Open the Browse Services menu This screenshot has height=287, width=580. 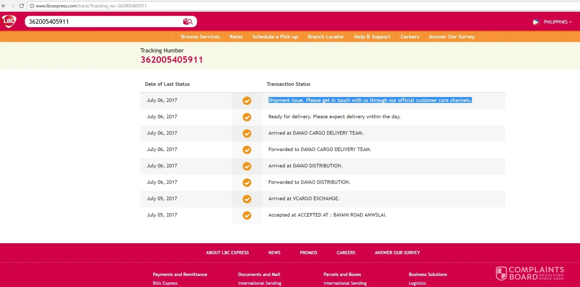[200, 37]
